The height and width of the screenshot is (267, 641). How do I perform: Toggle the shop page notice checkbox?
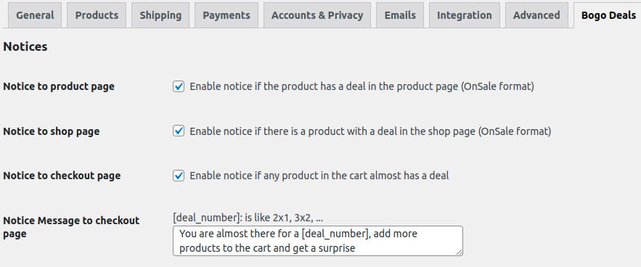pos(179,131)
